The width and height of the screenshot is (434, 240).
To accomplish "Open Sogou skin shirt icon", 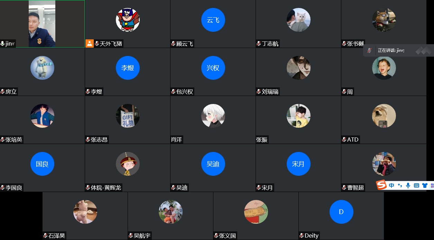I will click(425, 185).
